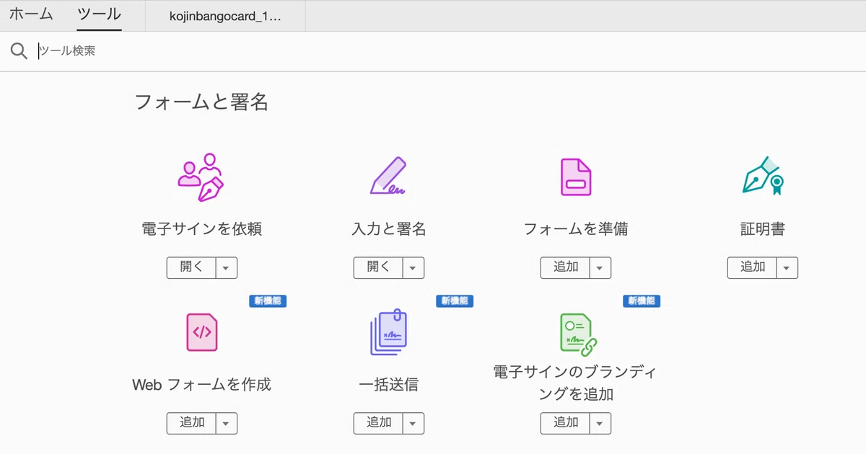Click the 電子サインを依頼 label

tap(202, 230)
